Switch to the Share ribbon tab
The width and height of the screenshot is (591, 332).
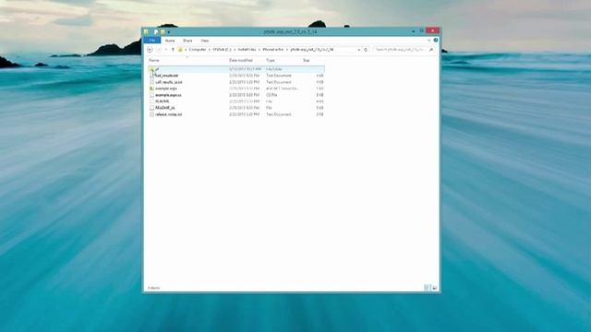click(187, 41)
